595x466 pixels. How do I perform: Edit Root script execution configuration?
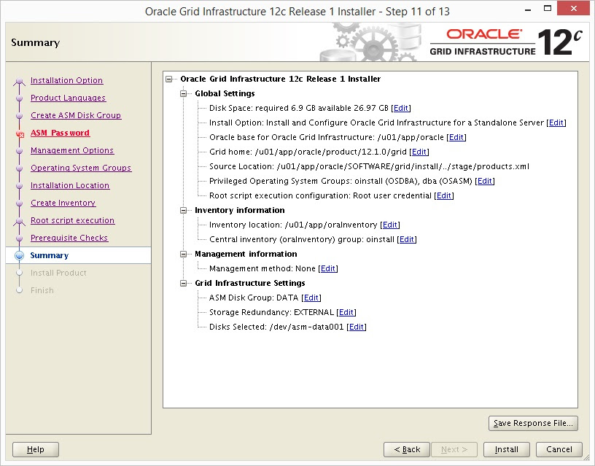[x=444, y=196]
